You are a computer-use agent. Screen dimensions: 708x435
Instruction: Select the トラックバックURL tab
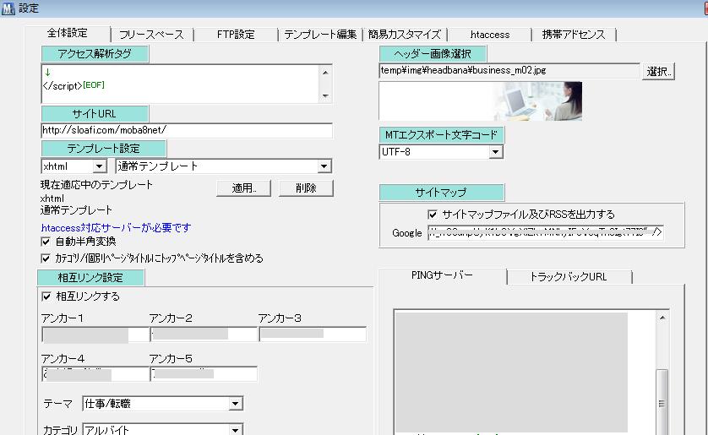click(x=569, y=276)
